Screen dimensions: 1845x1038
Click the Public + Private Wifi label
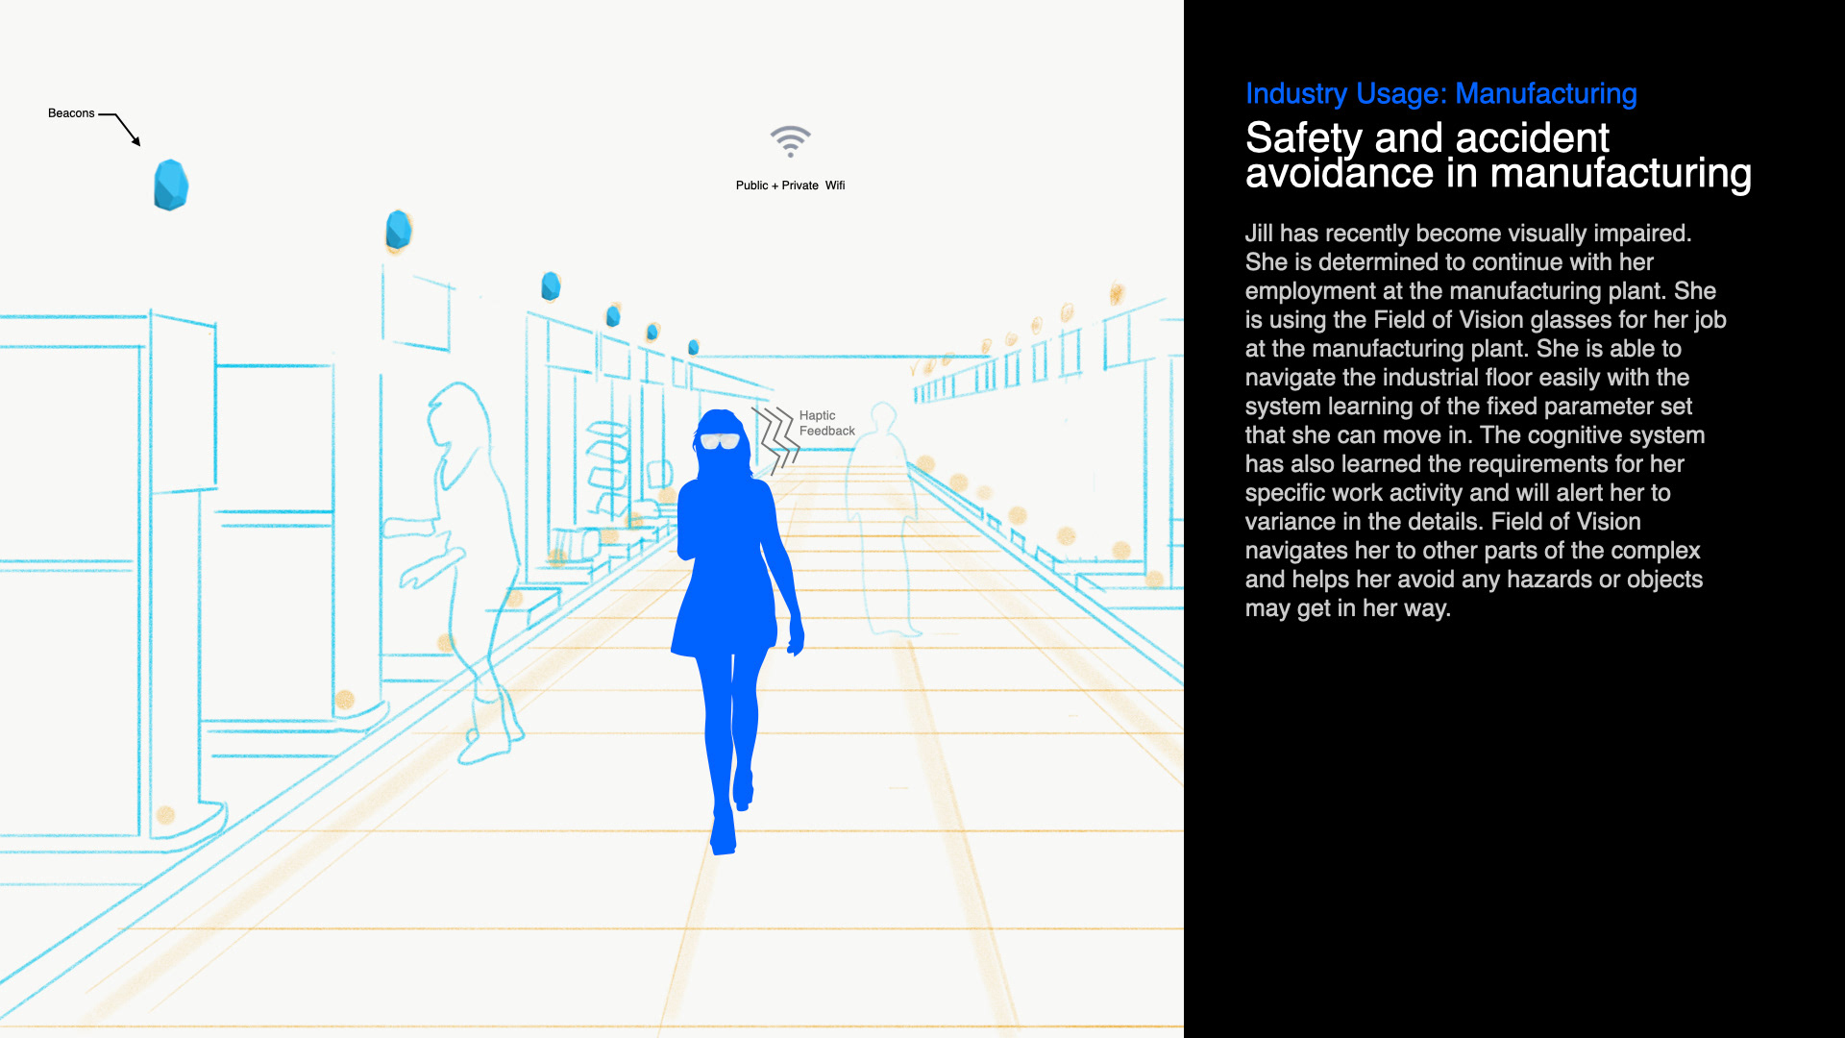[790, 185]
